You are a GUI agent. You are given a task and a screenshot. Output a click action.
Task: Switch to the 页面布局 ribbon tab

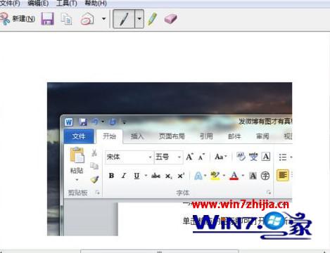[x=172, y=136]
